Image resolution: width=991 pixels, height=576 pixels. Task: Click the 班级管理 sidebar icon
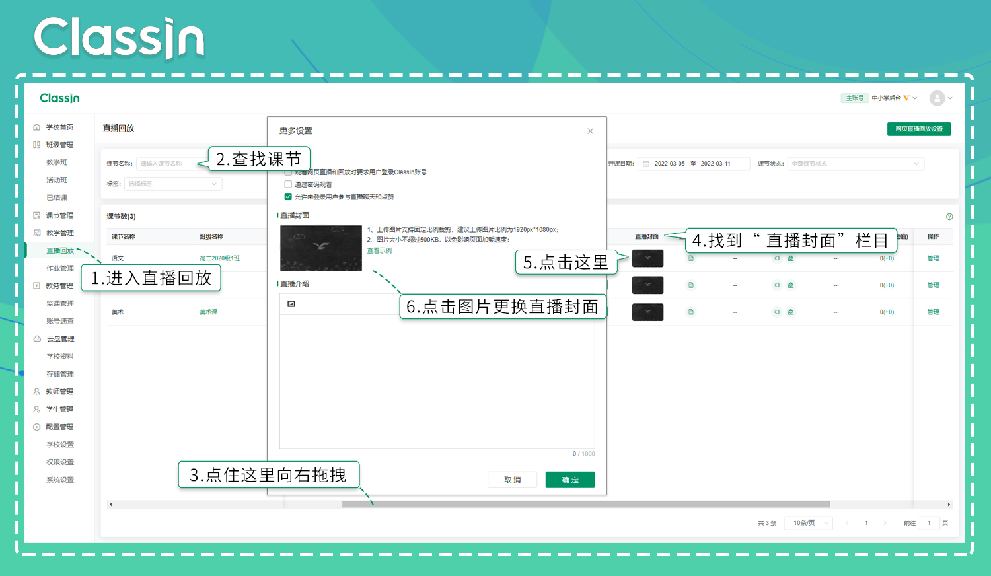(x=37, y=145)
